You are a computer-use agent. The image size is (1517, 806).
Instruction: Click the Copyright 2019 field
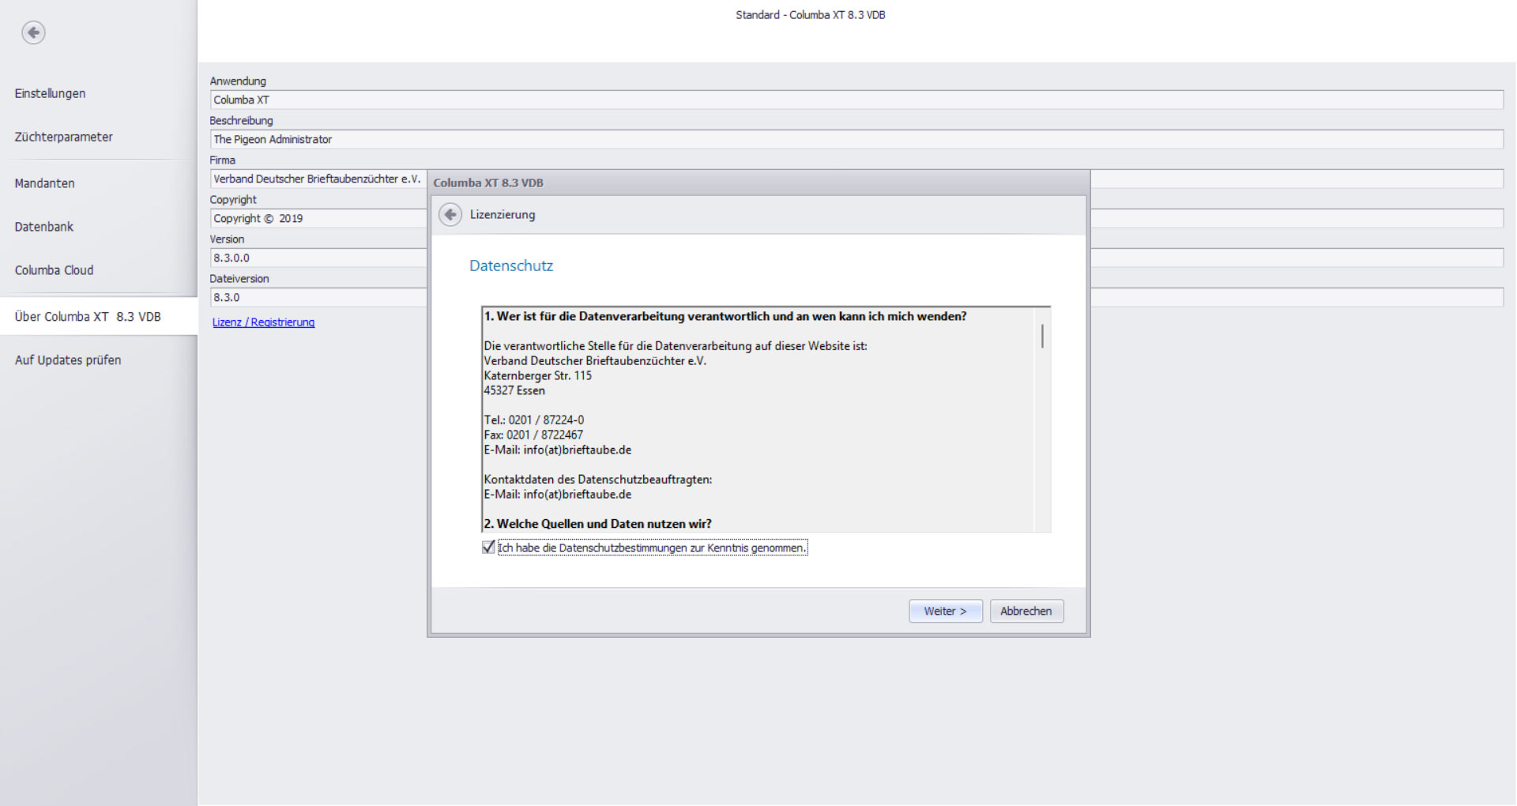click(x=317, y=219)
